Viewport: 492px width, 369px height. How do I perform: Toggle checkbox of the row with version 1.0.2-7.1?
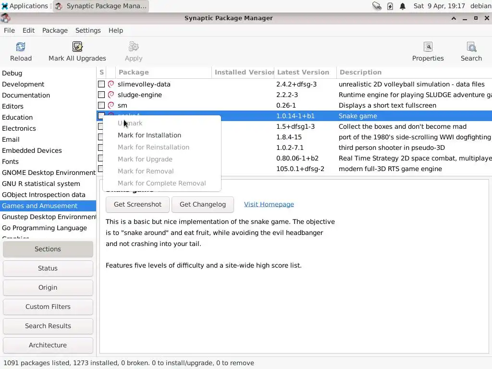(100, 148)
